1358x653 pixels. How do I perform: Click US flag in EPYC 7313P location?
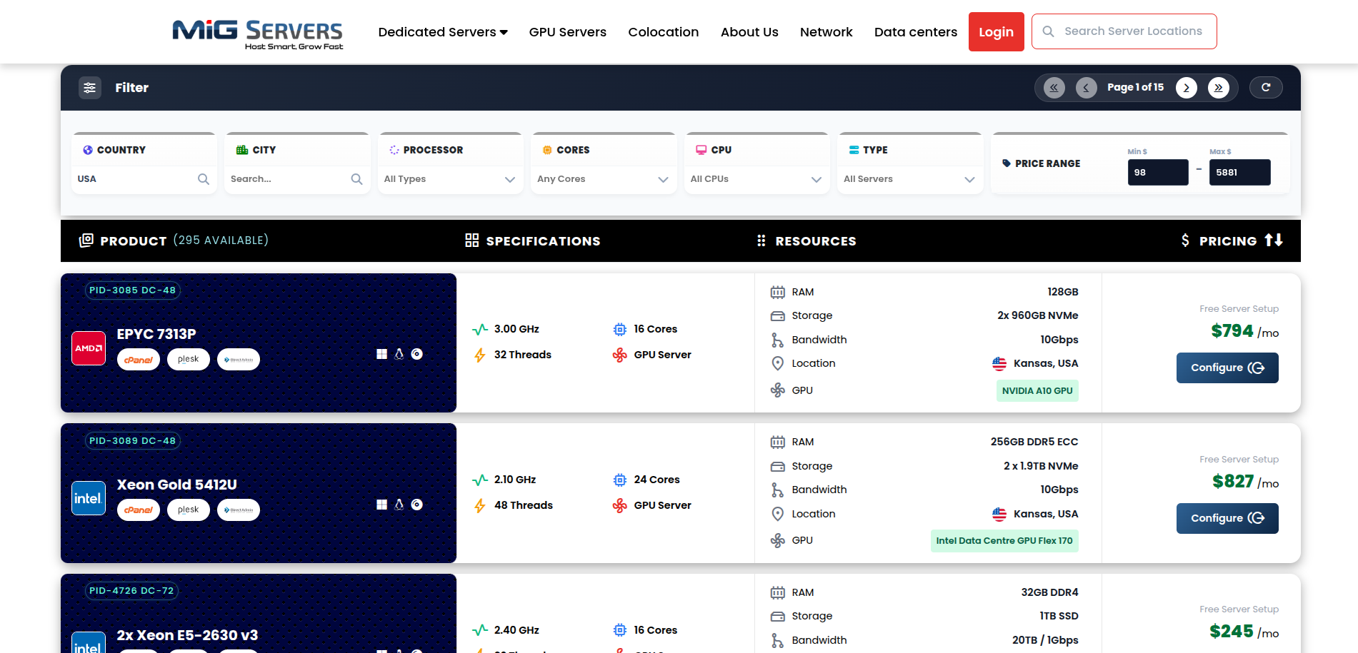pos(999,363)
